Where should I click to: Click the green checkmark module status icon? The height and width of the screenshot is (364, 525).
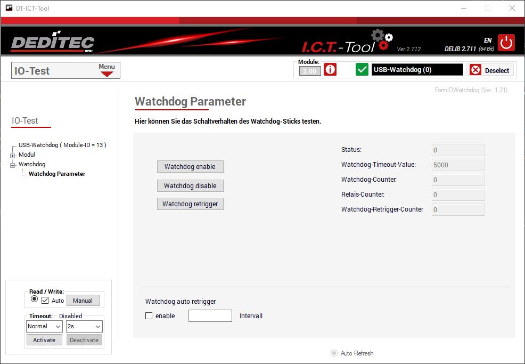362,70
